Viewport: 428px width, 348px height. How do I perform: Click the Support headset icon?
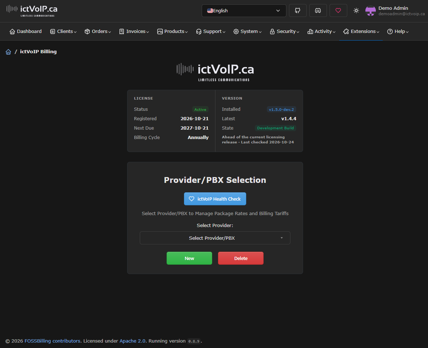click(199, 32)
